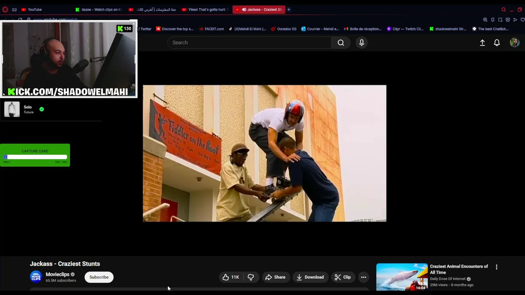Image resolution: width=525 pixels, height=295 pixels.
Task: Open the shadowelmahi Str... bookmark
Action: pos(448,29)
